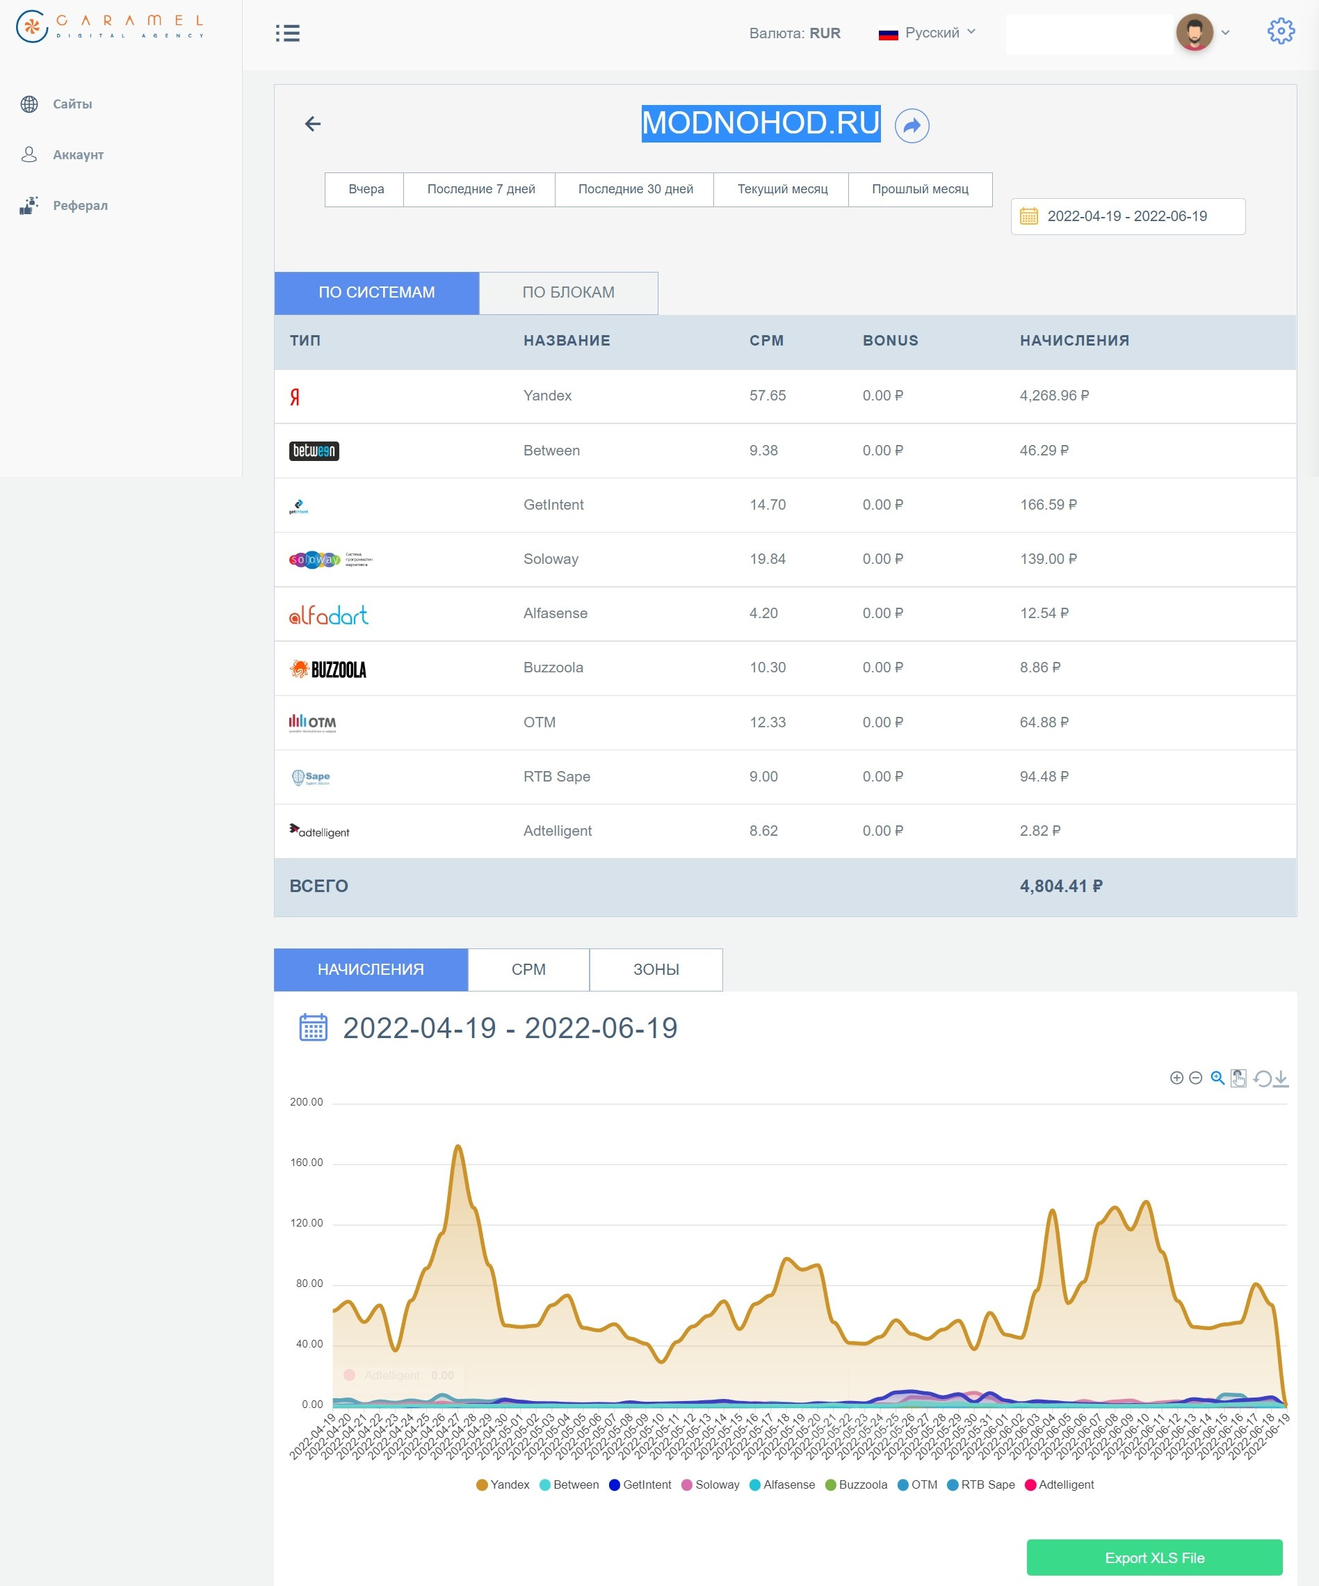Go to Реферал in the sidebar
Screen dimensions: 1319x1586
63,205
